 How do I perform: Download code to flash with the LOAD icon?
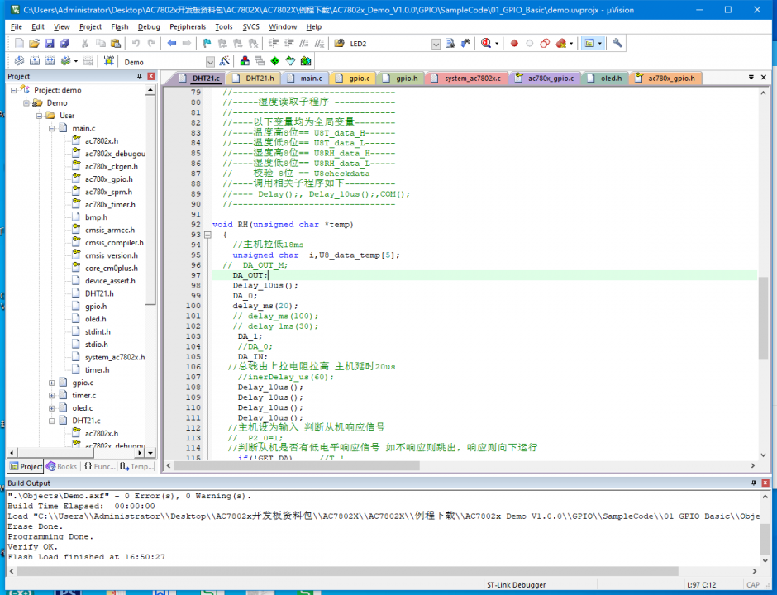(109, 61)
